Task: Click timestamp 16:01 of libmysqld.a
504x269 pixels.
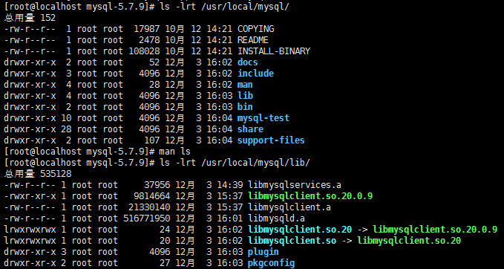Action: (x=229, y=218)
